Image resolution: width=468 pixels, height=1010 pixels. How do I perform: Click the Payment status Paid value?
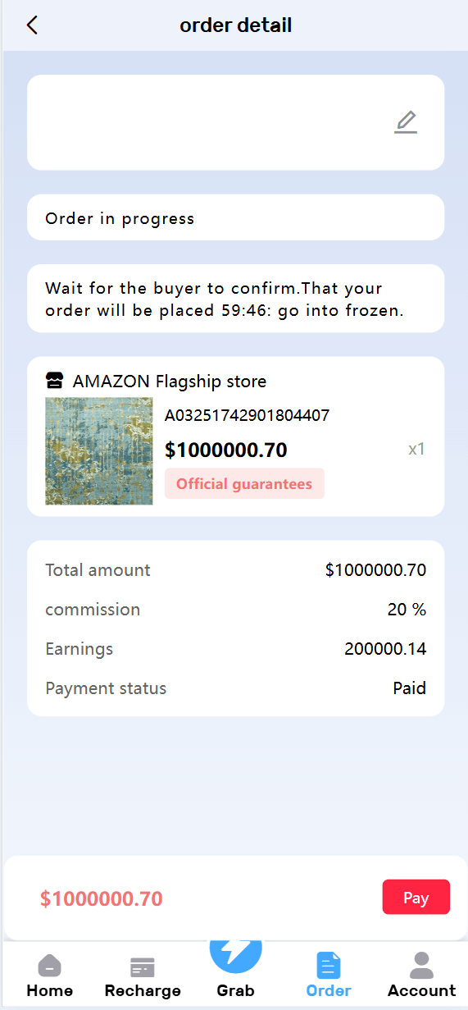[x=409, y=688]
